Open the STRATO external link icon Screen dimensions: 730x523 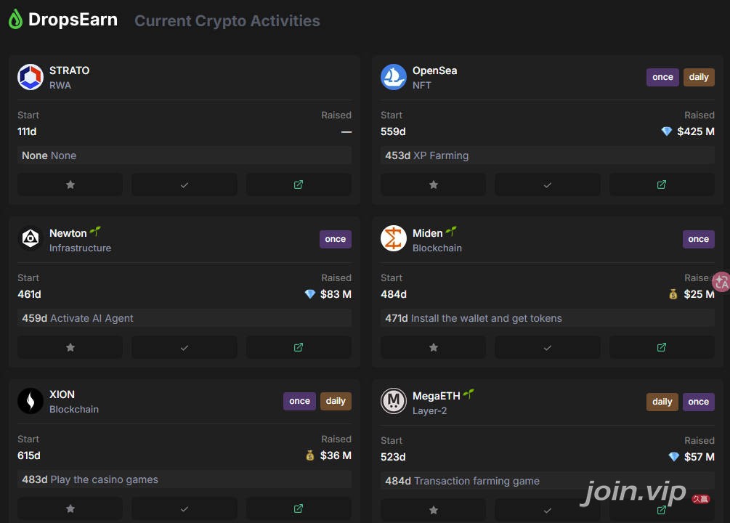[299, 185]
